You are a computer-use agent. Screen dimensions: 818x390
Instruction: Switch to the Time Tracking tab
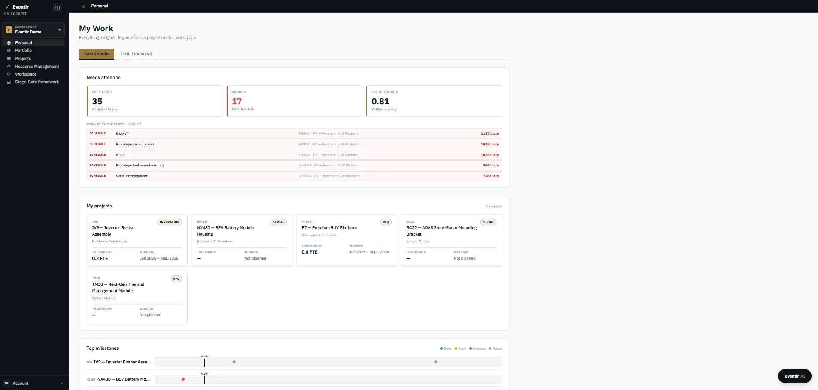(136, 54)
